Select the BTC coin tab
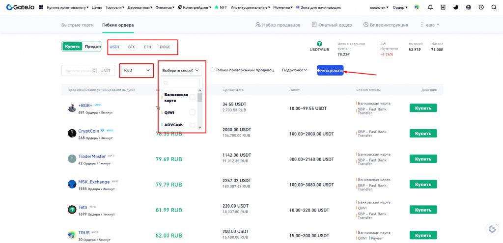This screenshot has height=243, width=503. tap(132, 47)
